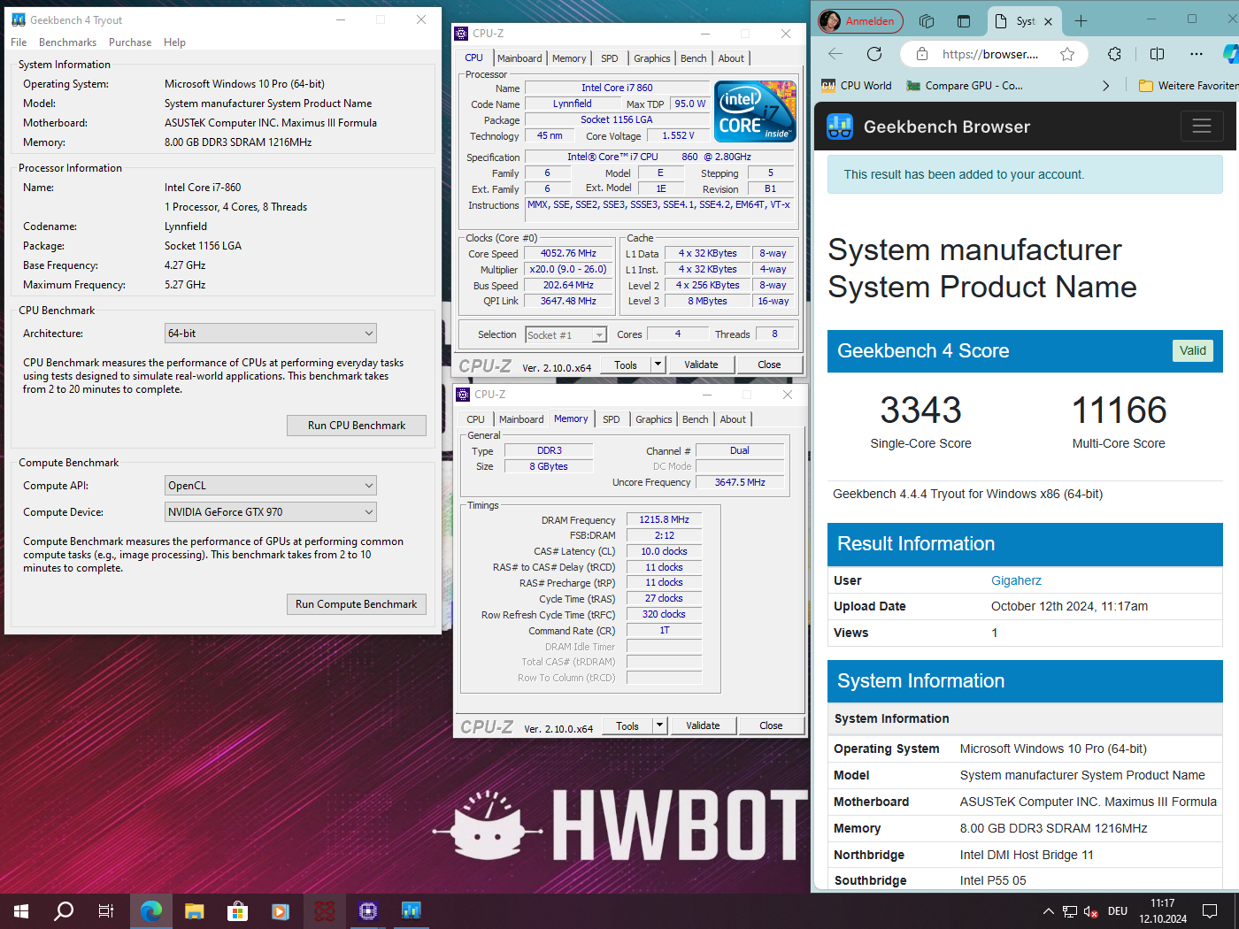Go back in the Edge browser
1239x929 pixels.
coord(835,54)
